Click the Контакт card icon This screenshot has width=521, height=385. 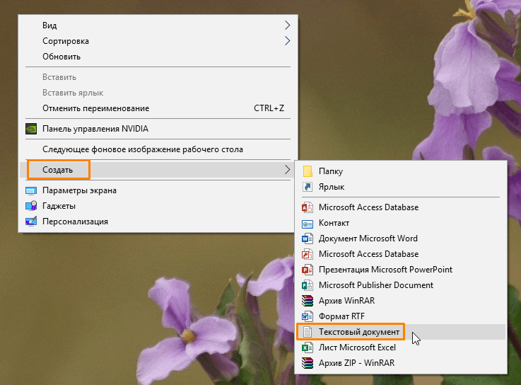308,224
